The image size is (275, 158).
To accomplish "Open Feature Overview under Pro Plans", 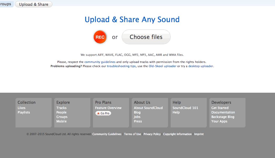I will click(x=108, y=108).
